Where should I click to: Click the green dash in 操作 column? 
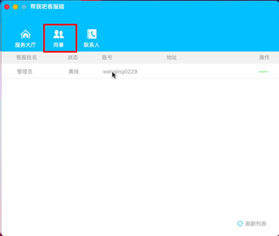click(x=263, y=72)
